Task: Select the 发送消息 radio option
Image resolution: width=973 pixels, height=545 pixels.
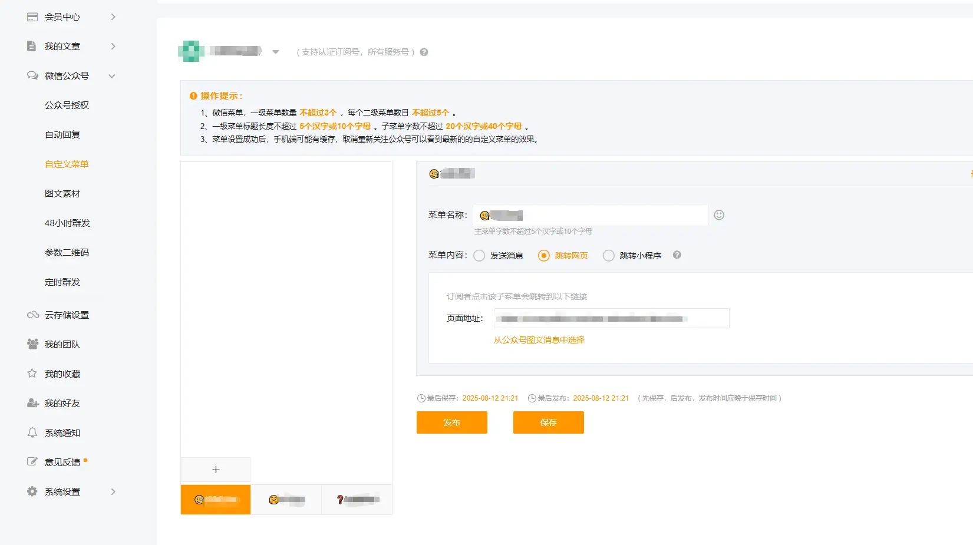Action: [x=479, y=255]
